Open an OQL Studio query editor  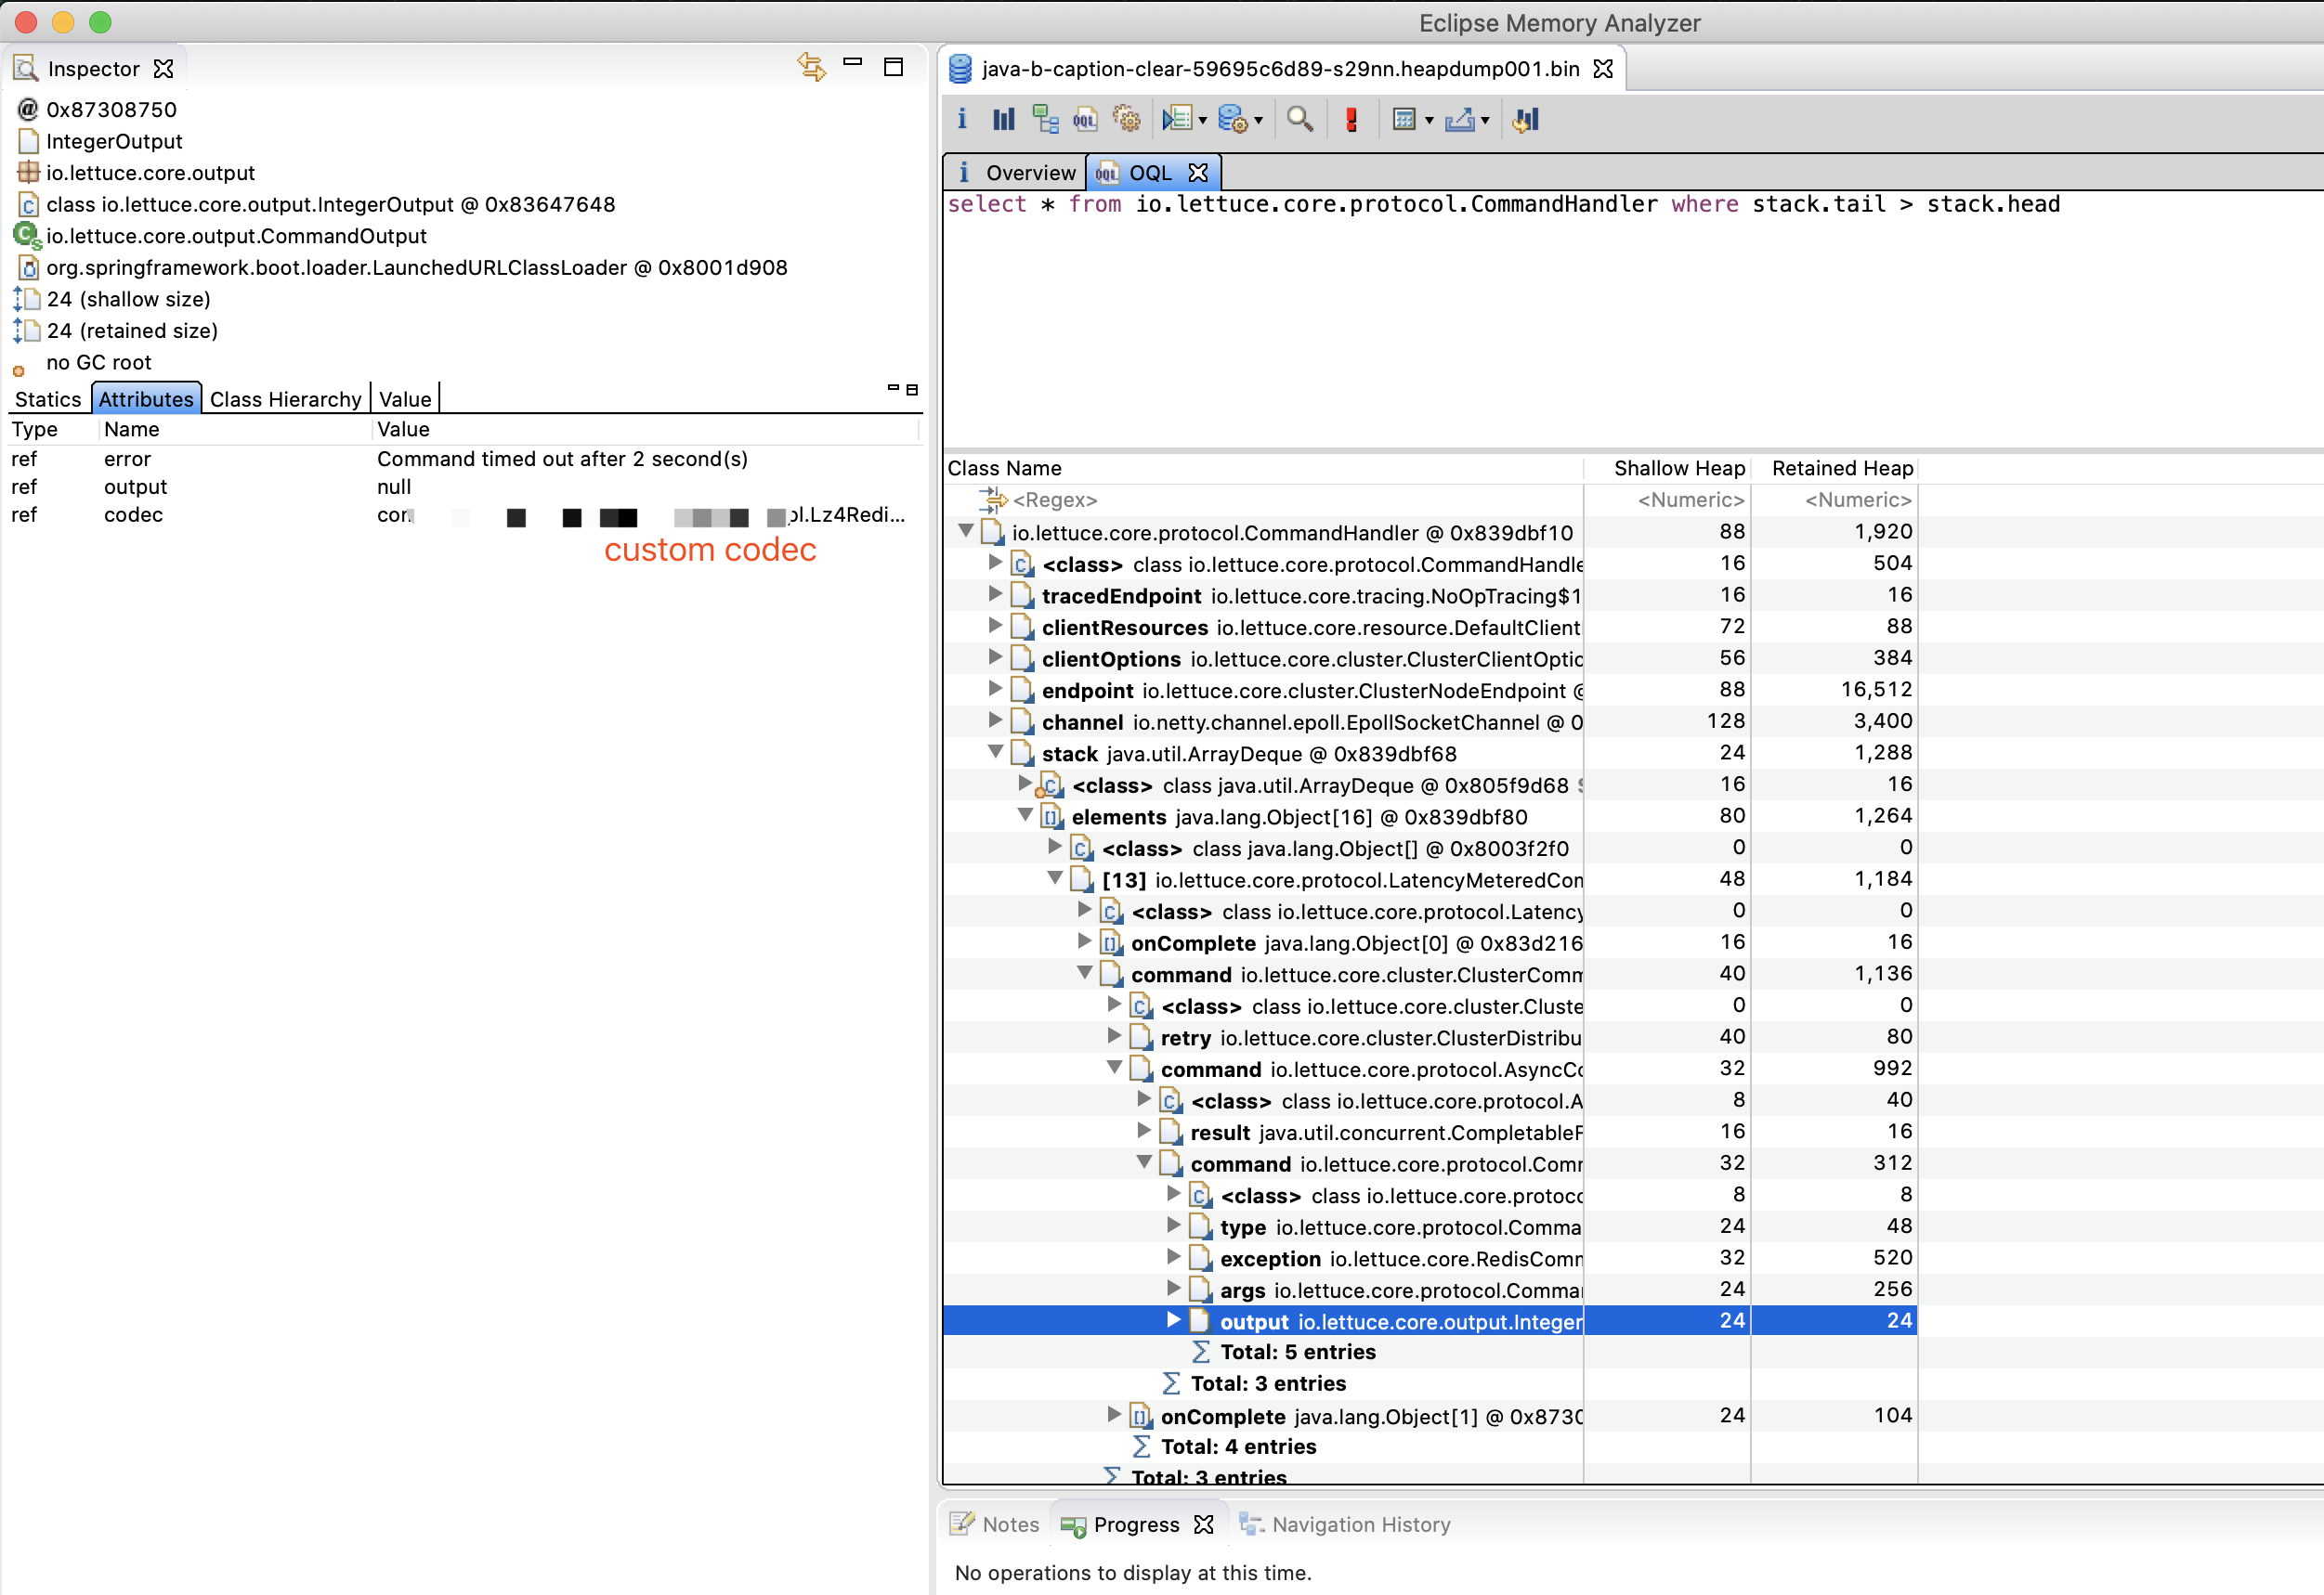point(1084,119)
